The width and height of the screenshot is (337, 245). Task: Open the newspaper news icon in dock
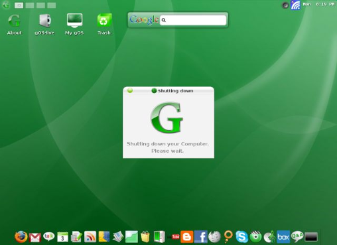point(118,237)
